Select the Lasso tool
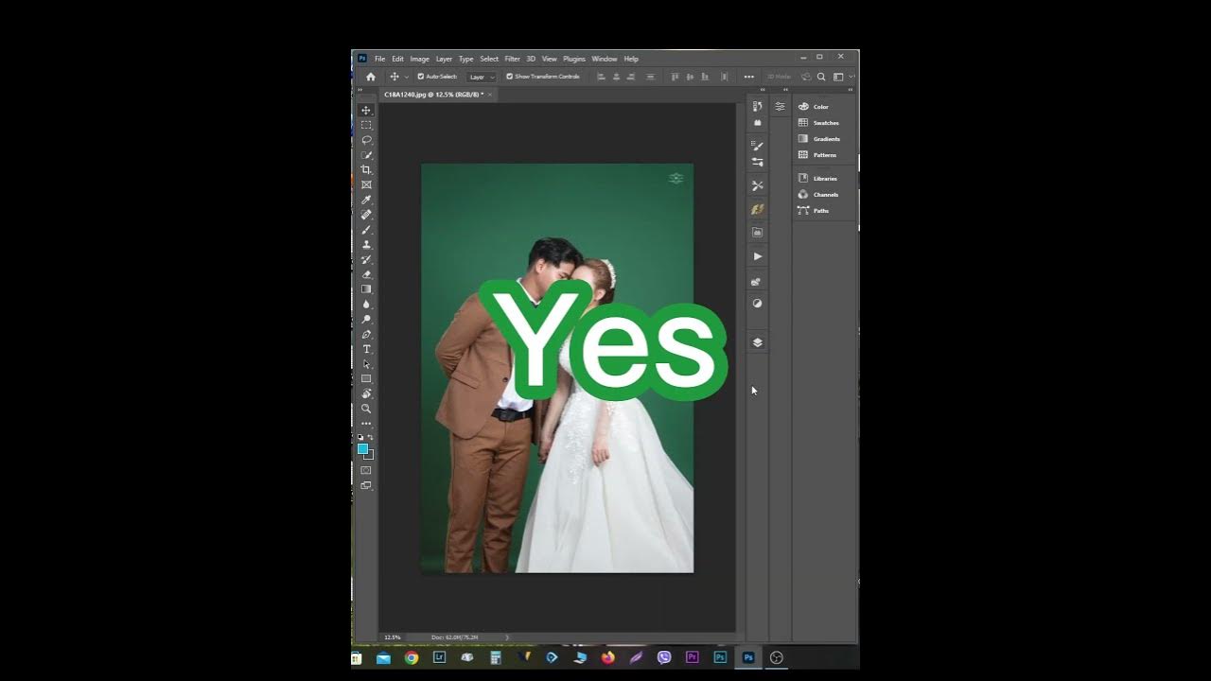Image resolution: width=1211 pixels, height=681 pixels. tap(366, 139)
